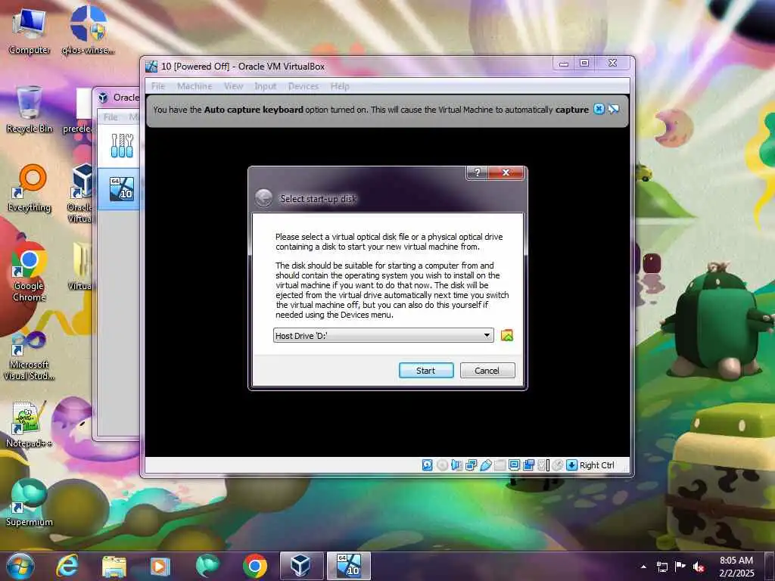
Task: Click the recording status icon
Action: (528, 465)
